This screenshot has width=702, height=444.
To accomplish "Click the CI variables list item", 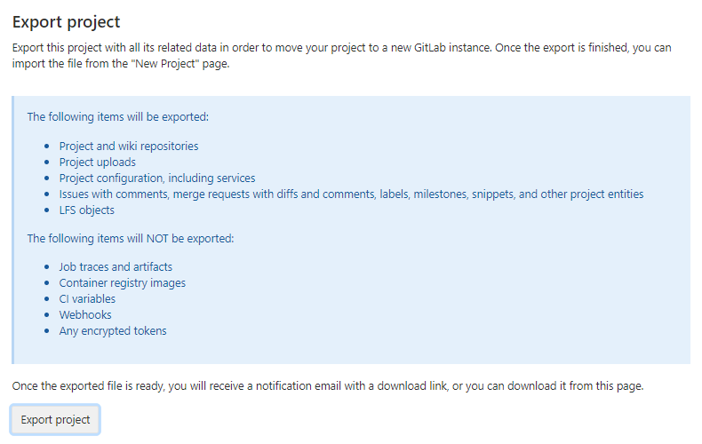I will (87, 298).
